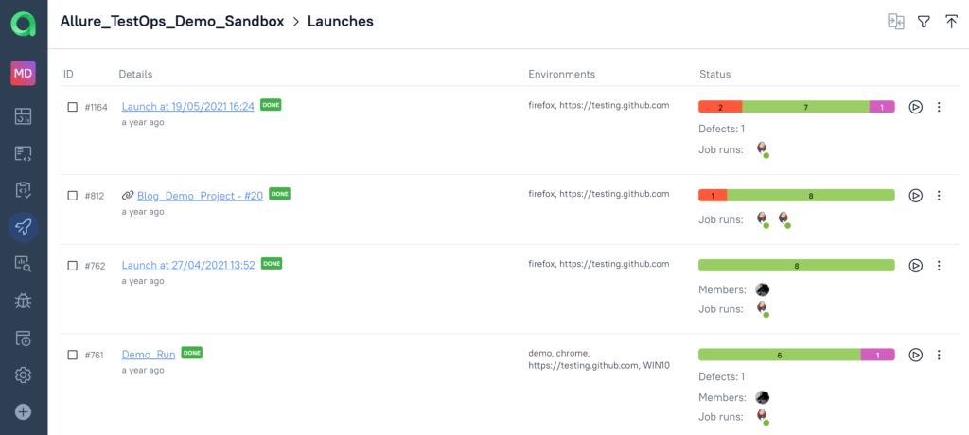Select checkbox for launch #1164
969x435 pixels.
(x=72, y=107)
